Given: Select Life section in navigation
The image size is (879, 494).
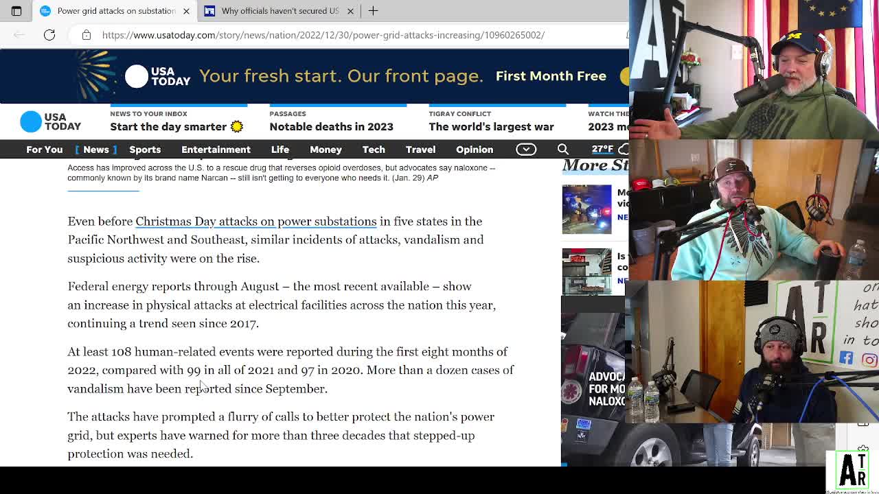Looking at the screenshot, I should tap(280, 150).
